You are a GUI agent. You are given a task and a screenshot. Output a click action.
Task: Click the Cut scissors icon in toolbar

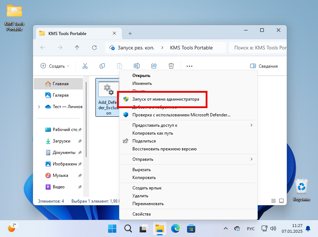coord(85,66)
